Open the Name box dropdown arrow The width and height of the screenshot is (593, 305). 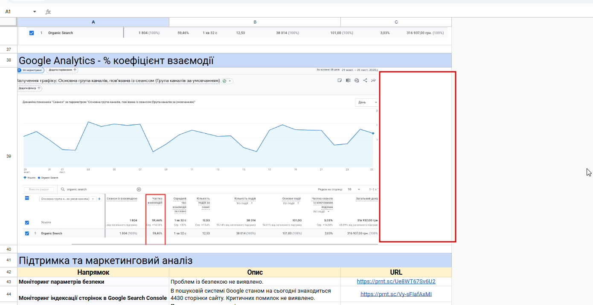(x=35, y=12)
